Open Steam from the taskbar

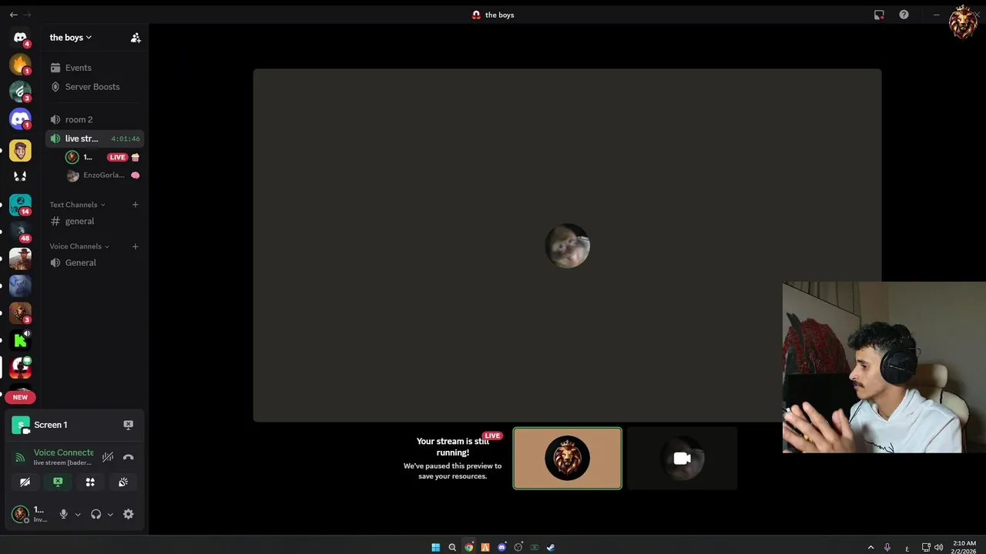click(550, 547)
